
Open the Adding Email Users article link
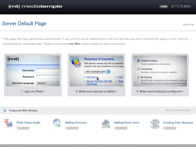(x=127, y=123)
